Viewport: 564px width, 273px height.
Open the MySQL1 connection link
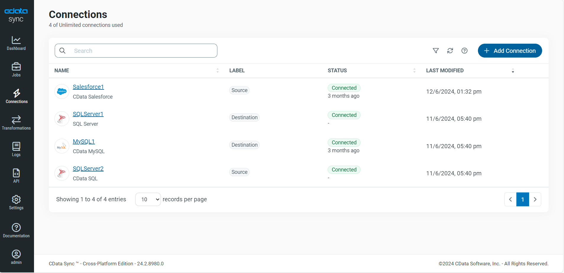pos(84,141)
